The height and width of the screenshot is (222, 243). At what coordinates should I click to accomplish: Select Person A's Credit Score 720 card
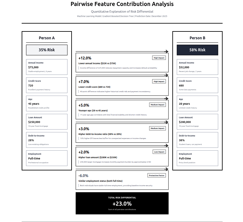[47, 85]
